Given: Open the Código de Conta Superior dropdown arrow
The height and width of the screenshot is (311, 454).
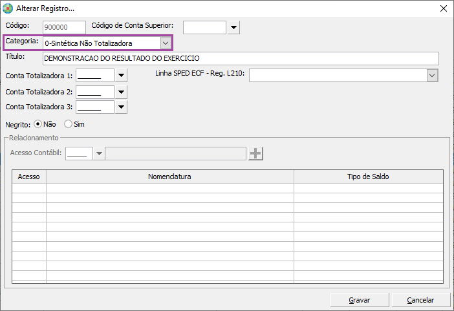Looking at the screenshot, I should click(233, 28).
